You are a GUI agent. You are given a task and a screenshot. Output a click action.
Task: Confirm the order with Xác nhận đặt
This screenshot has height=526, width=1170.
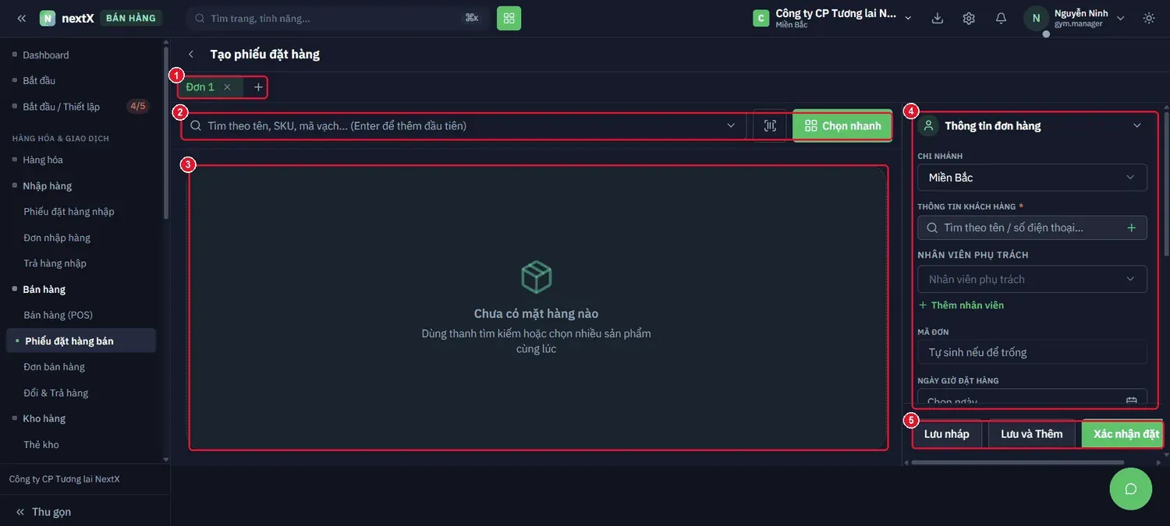pyautogui.click(x=1122, y=434)
